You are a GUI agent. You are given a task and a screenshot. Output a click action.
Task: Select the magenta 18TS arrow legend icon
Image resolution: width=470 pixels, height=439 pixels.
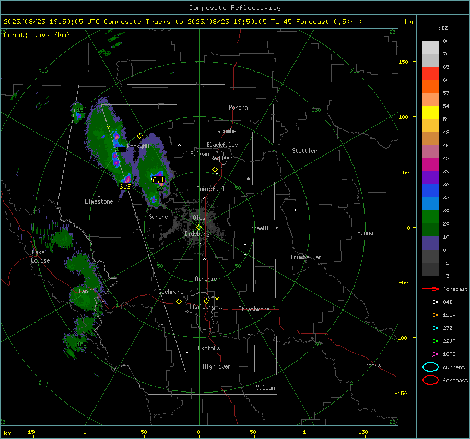tap(430, 354)
